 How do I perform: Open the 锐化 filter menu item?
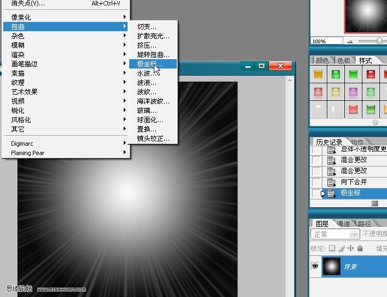click(65, 111)
